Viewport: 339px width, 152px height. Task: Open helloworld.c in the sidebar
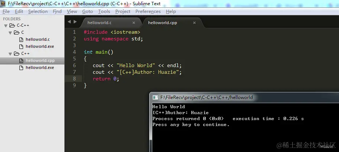tap(38, 39)
